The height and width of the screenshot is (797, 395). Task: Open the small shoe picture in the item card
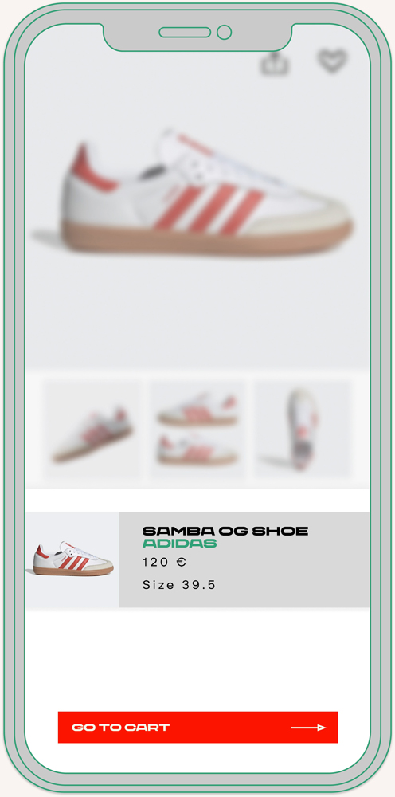(x=72, y=559)
